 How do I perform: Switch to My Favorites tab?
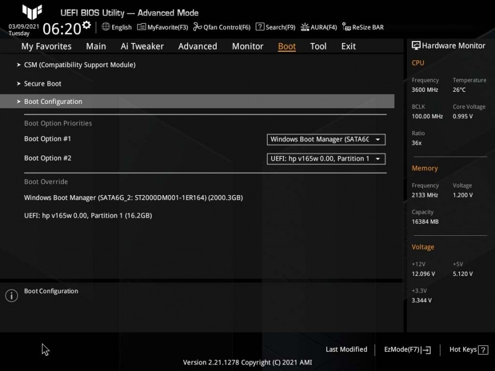[x=46, y=46]
